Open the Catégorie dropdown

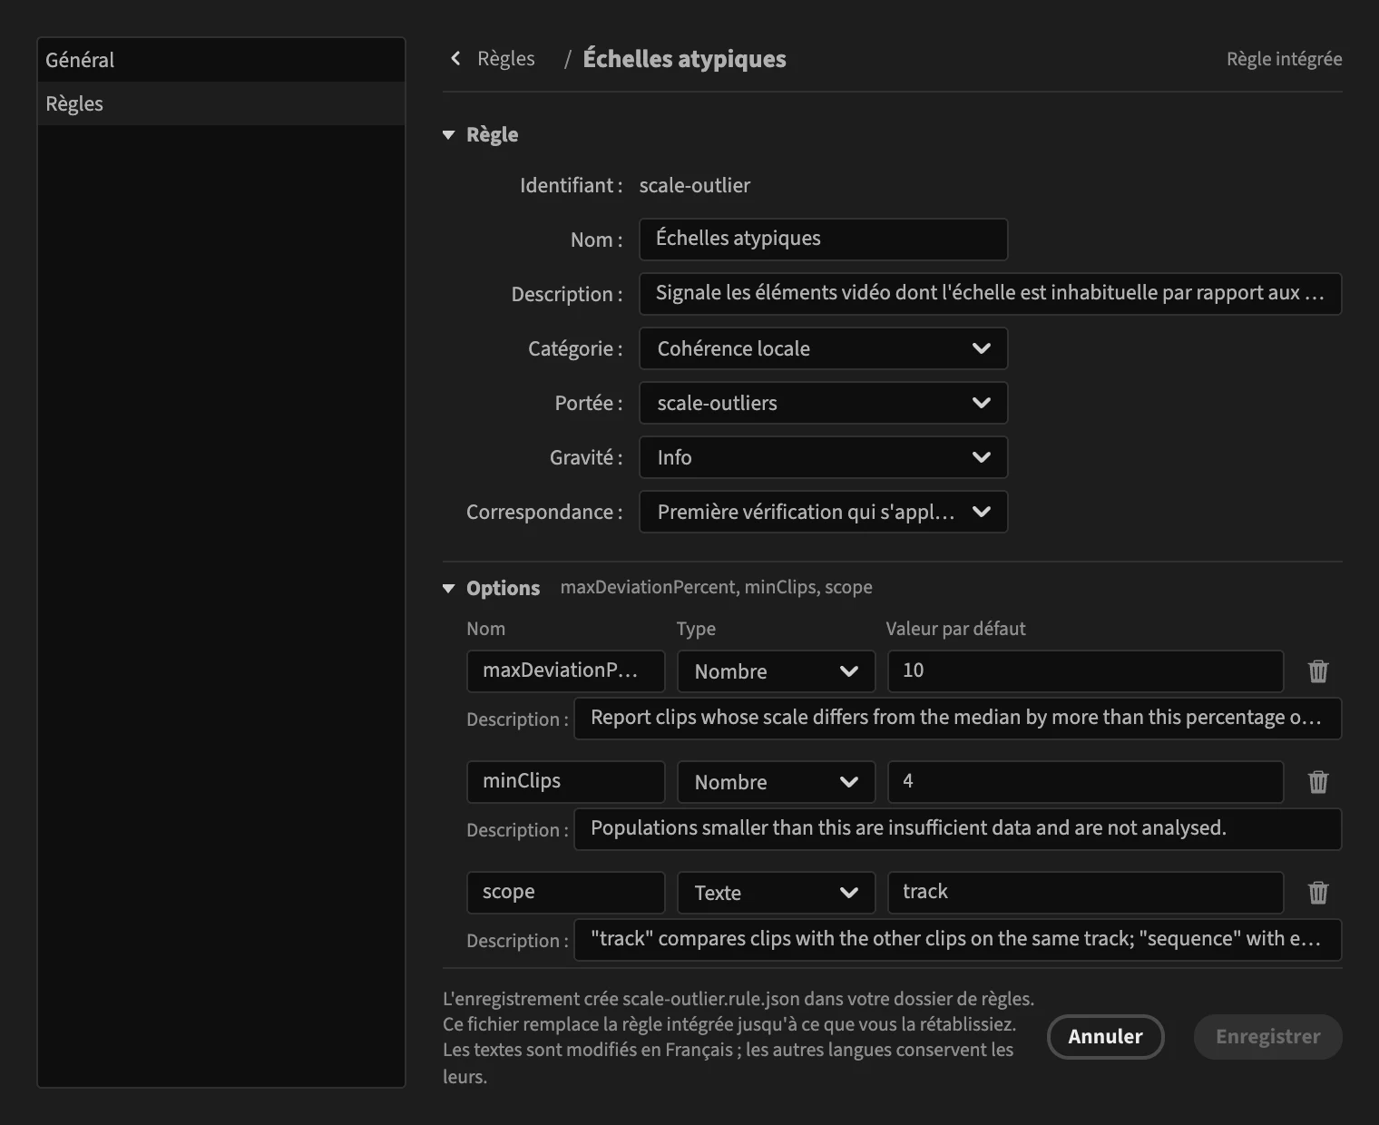click(x=823, y=348)
